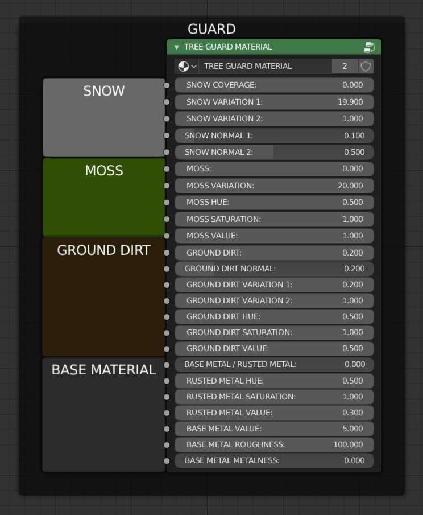Screen dimensions: 423x515
Task: Adjust SNOW VARIATION 2 value
Action: click(x=274, y=118)
